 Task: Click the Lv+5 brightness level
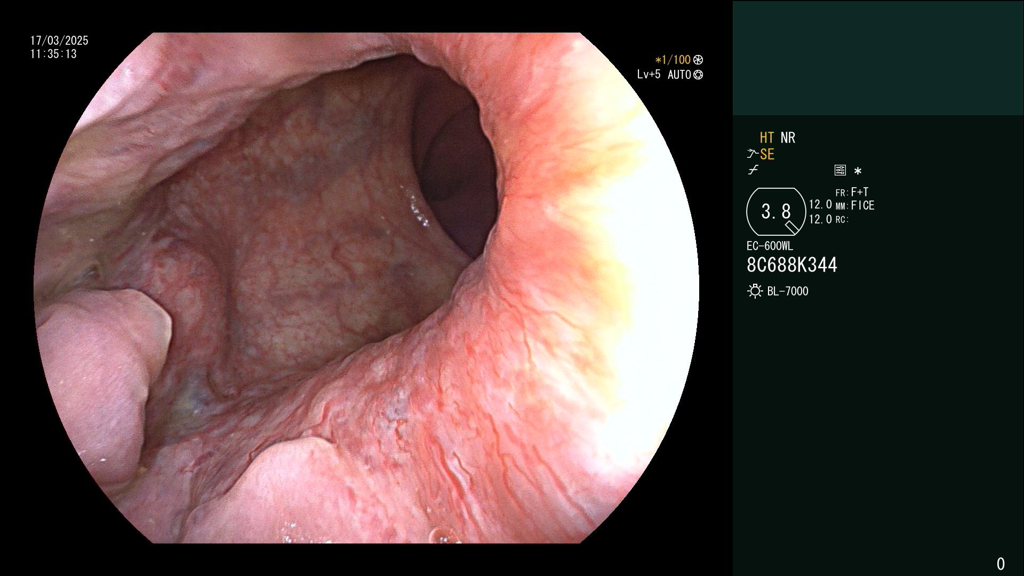(649, 75)
